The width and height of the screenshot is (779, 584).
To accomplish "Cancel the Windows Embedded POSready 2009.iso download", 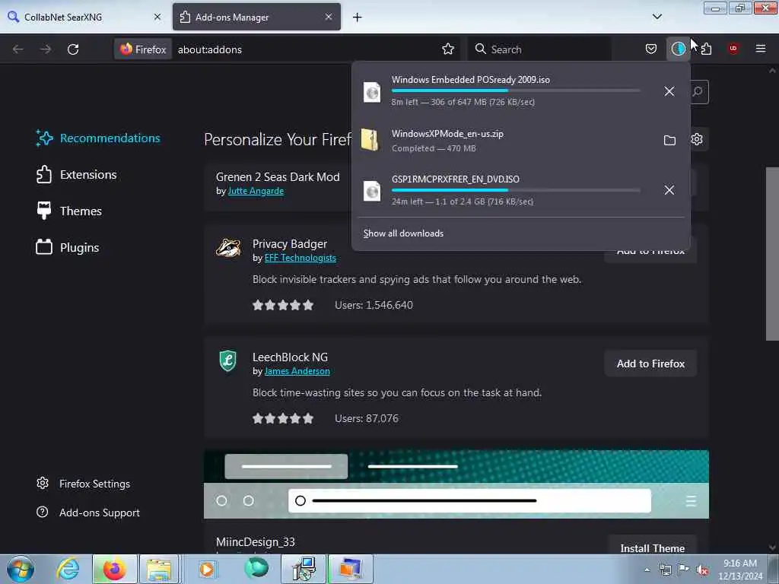I will tap(669, 91).
